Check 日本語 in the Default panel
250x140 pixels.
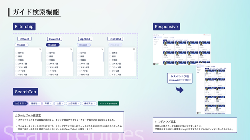16,53
